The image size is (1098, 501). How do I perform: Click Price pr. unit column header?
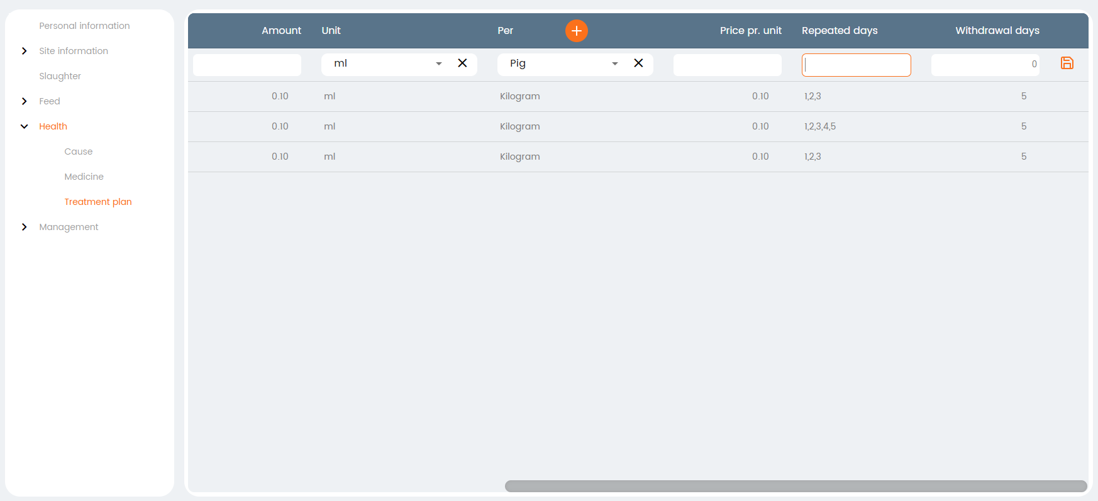coord(750,30)
